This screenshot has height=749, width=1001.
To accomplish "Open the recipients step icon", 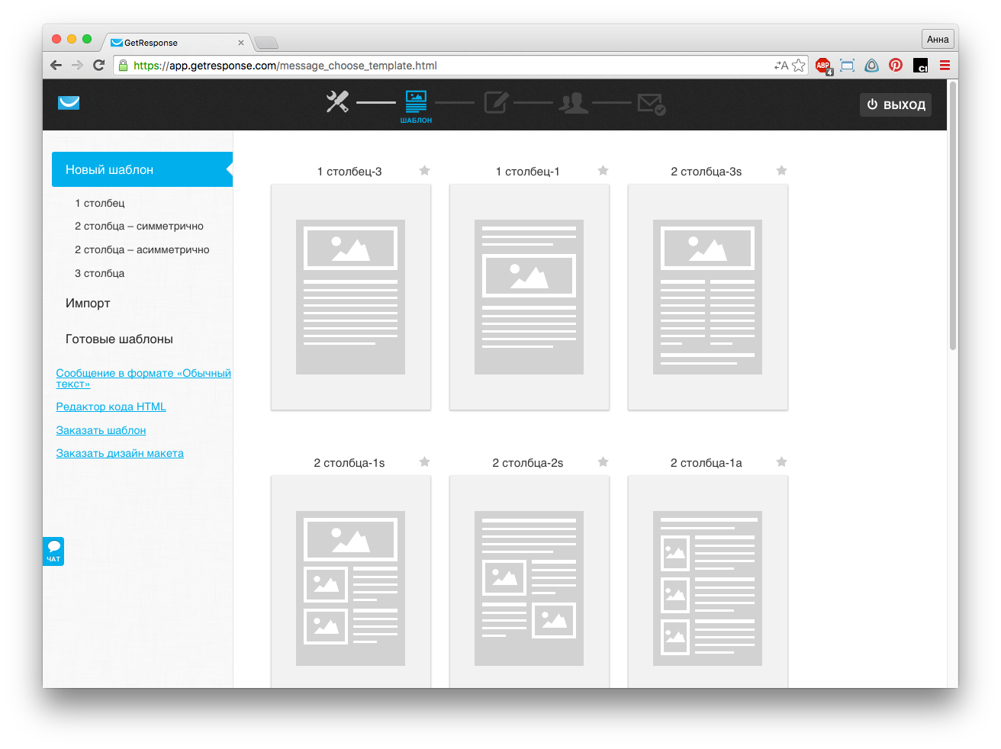I will coord(573,102).
